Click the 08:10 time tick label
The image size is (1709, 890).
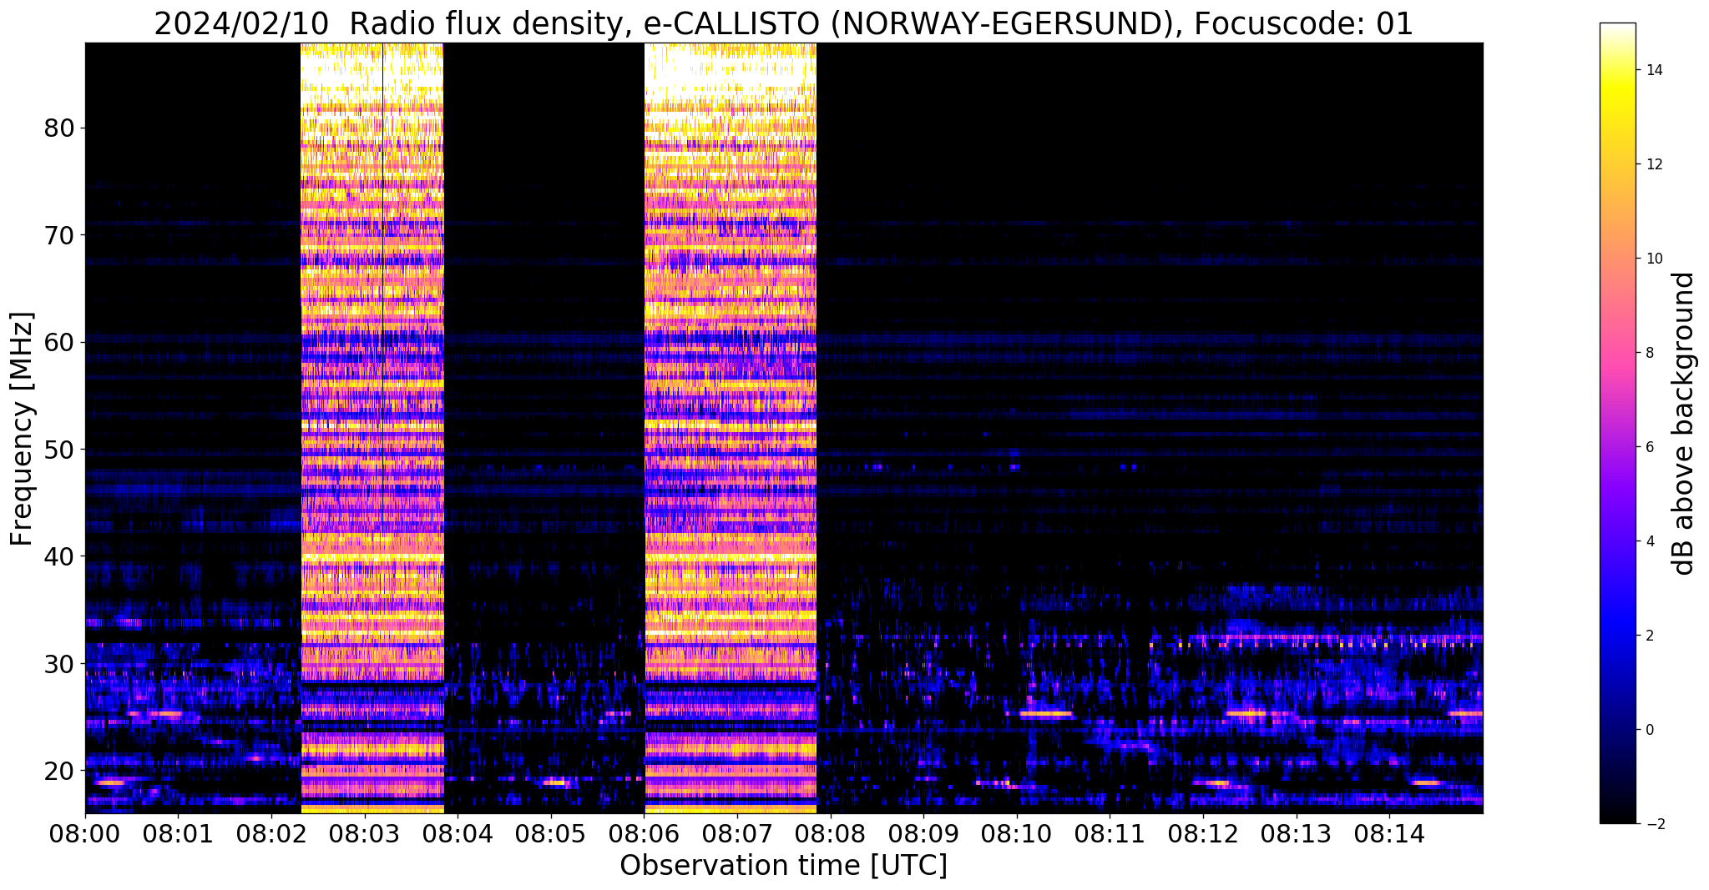click(x=1017, y=832)
